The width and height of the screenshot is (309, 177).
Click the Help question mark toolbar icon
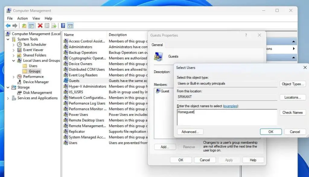[64, 26]
